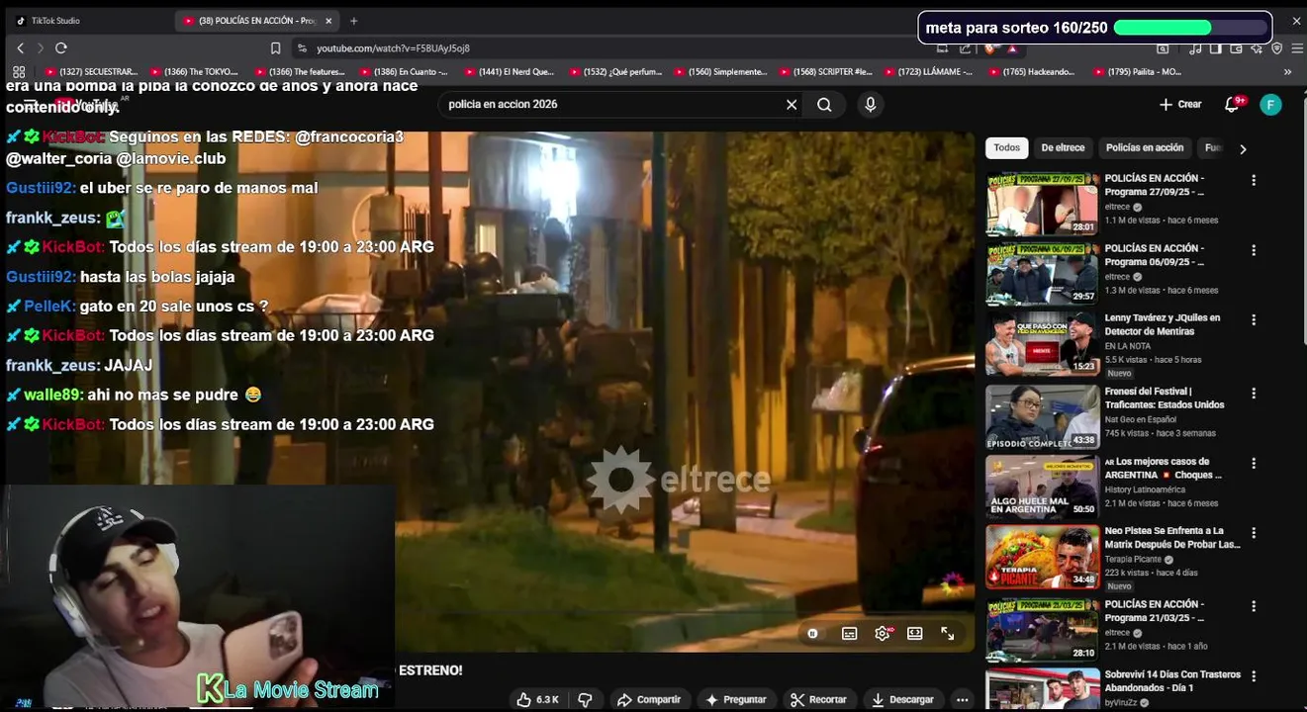
Task: Open the Hackeando bookmark
Action: point(1031,72)
